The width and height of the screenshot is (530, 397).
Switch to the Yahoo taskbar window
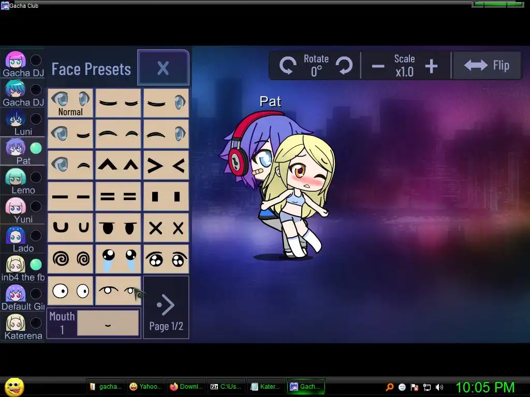[x=146, y=387]
